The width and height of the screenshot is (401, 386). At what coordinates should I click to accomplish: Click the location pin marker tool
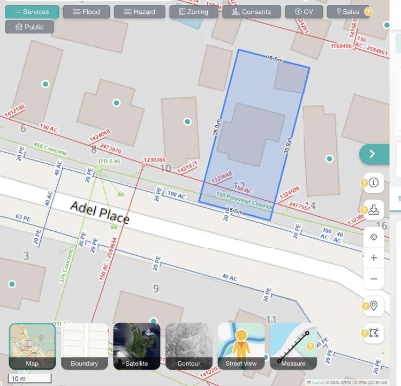pyautogui.click(x=374, y=306)
